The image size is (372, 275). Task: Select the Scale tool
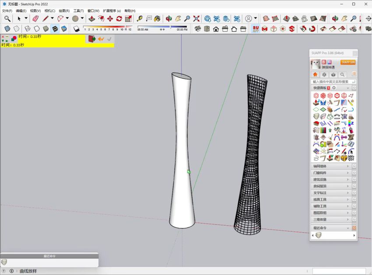pyautogui.click(x=128, y=18)
